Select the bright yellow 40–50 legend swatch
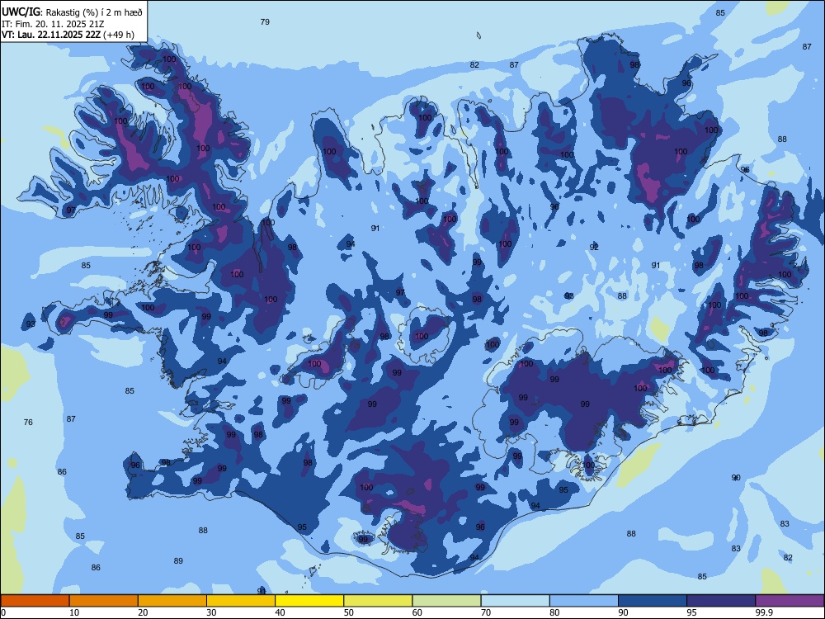Image resolution: width=825 pixels, height=619 pixels. (309, 601)
